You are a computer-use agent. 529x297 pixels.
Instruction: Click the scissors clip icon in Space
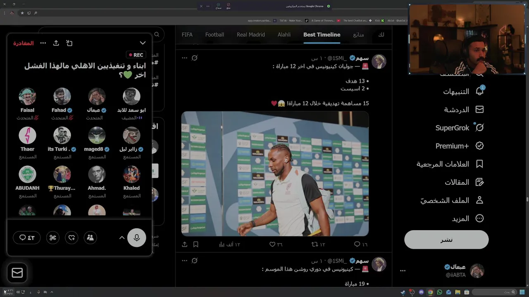pos(53,238)
